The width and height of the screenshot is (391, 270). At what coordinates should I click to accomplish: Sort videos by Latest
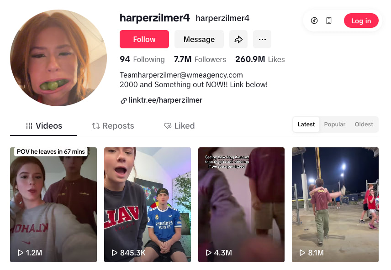[x=306, y=125]
